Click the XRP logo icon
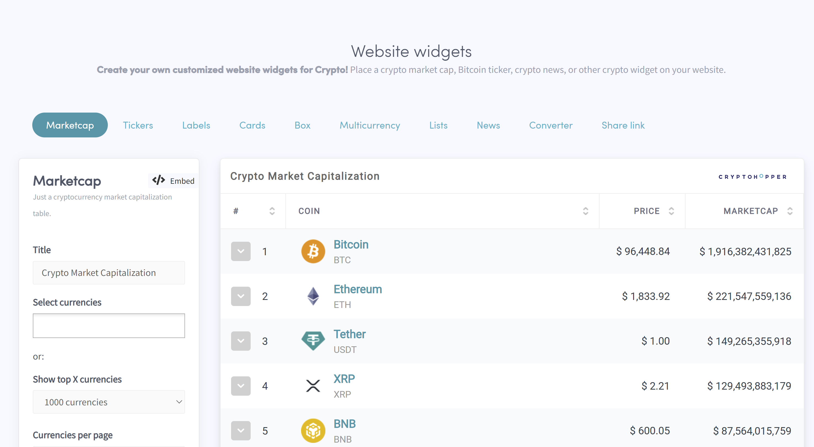The image size is (814, 447). coord(313,386)
